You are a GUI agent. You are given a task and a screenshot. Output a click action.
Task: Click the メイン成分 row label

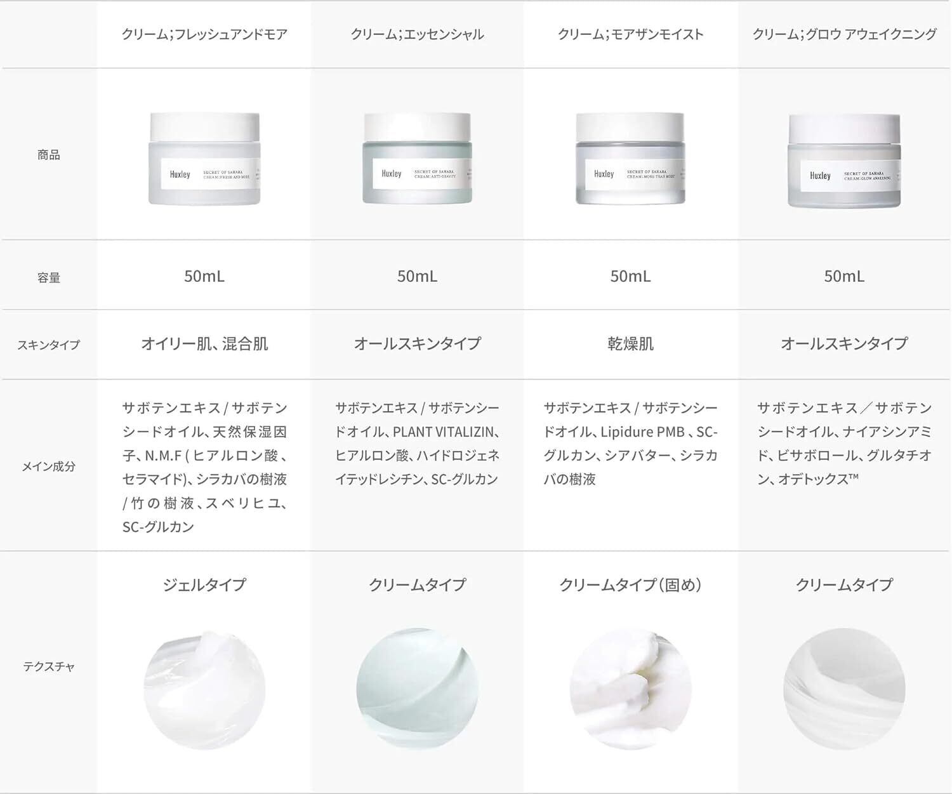pos(49,466)
